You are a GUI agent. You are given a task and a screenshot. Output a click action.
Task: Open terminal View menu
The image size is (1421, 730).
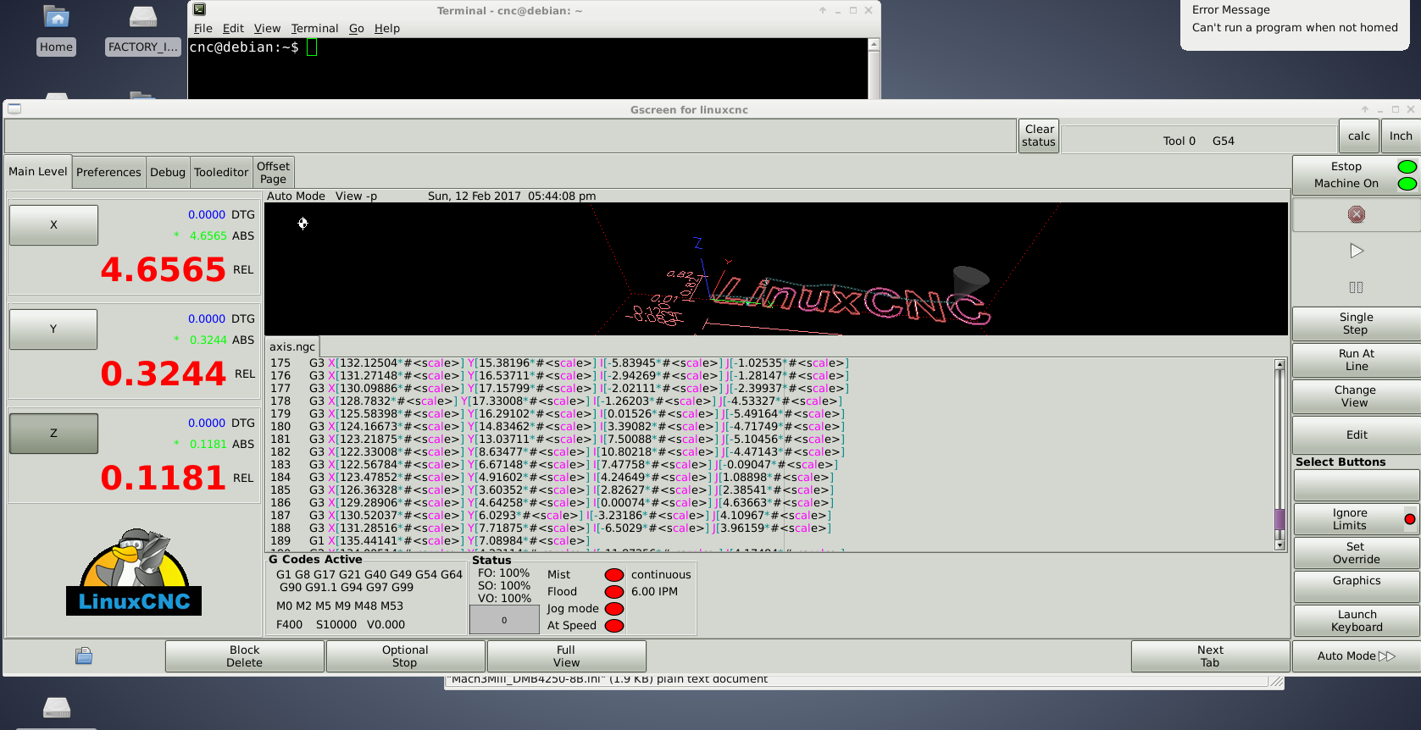[x=267, y=28]
